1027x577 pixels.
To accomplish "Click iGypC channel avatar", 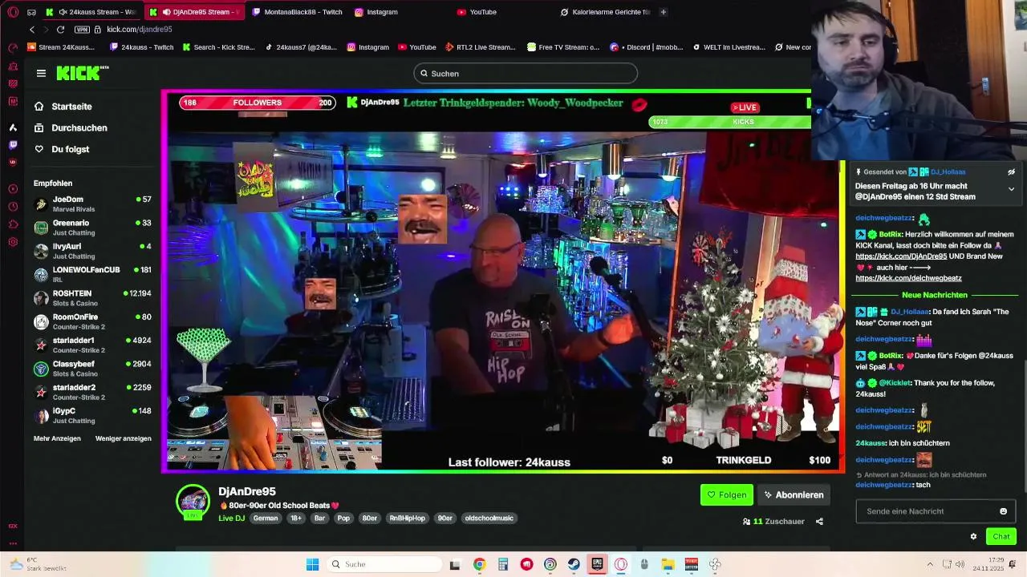I will (x=41, y=416).
